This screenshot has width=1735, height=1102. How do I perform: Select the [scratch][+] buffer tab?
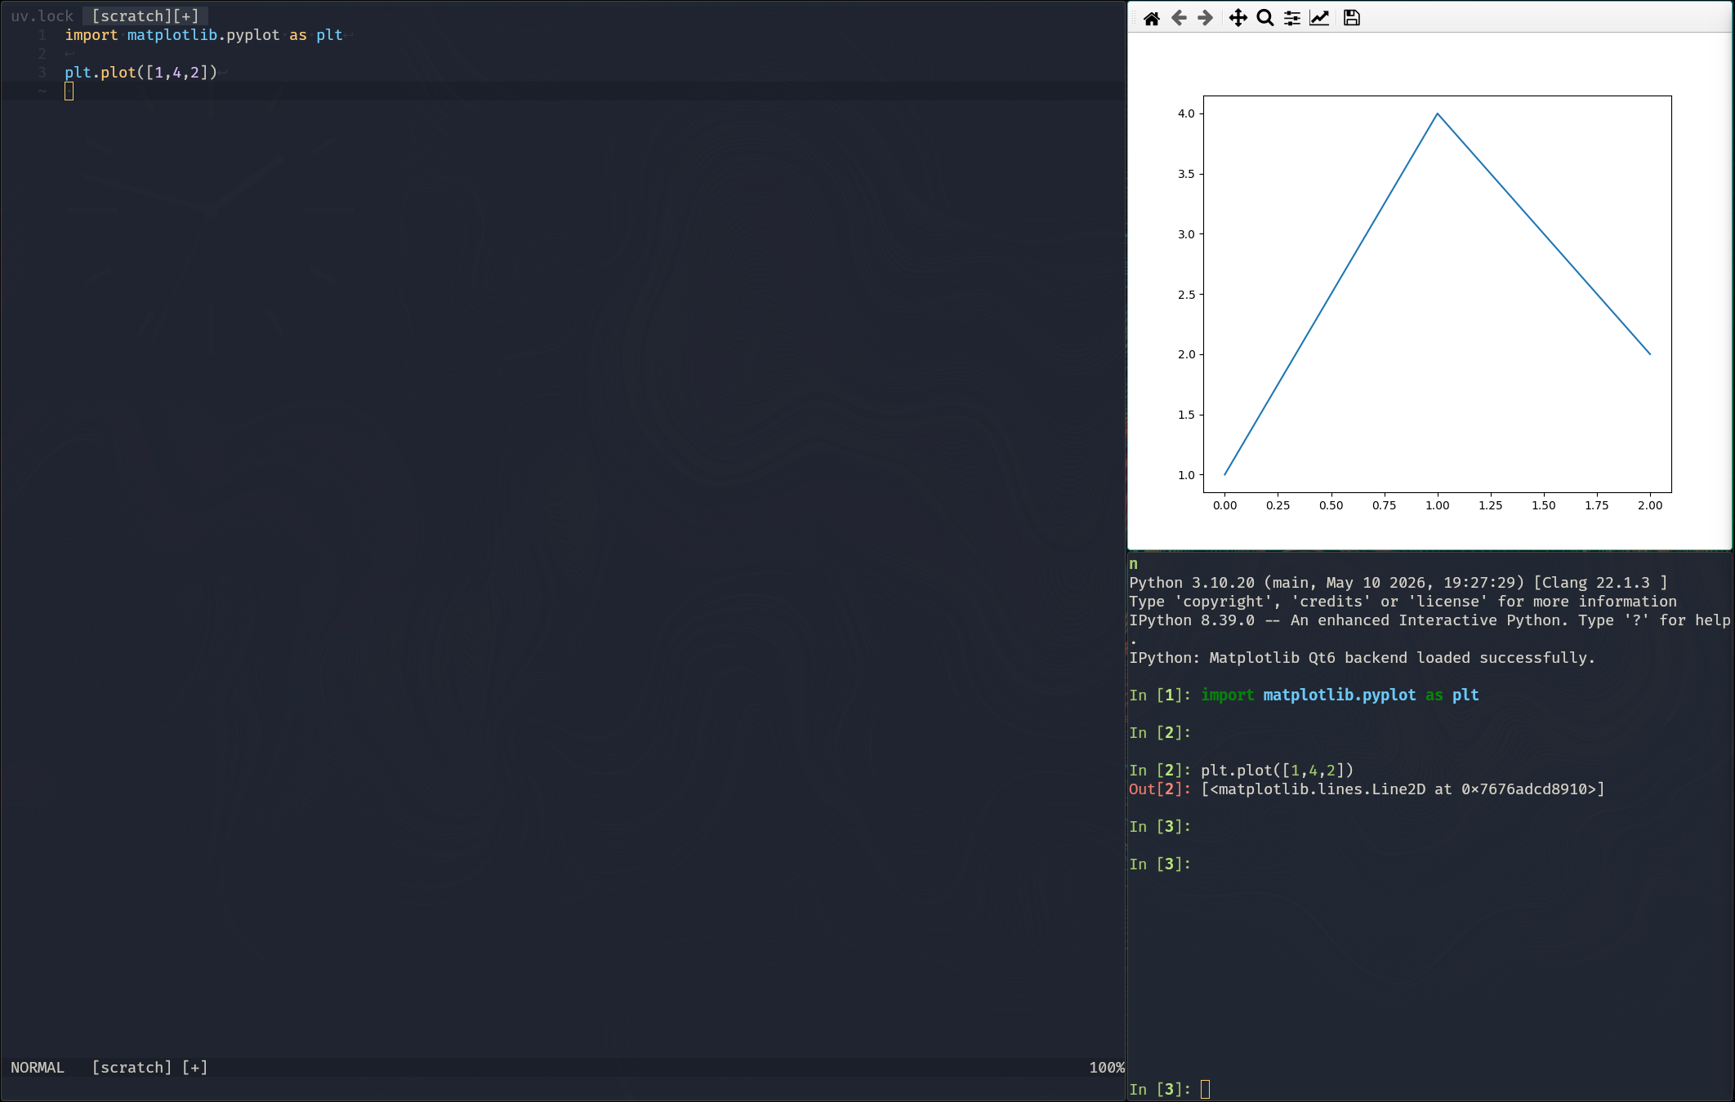[145, 16]
